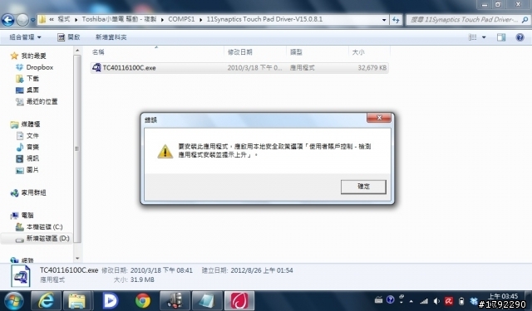532x311 pixels.
Task: Open Help with the blue question mark icon
Action: 520,37
